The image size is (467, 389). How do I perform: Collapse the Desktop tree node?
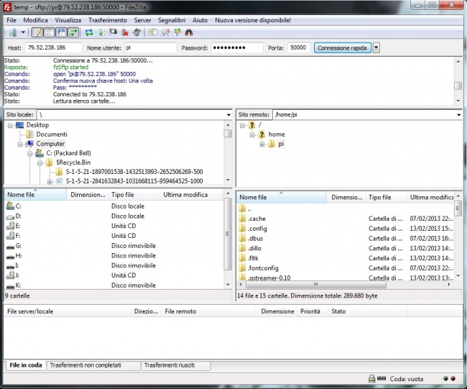[11, 125]
